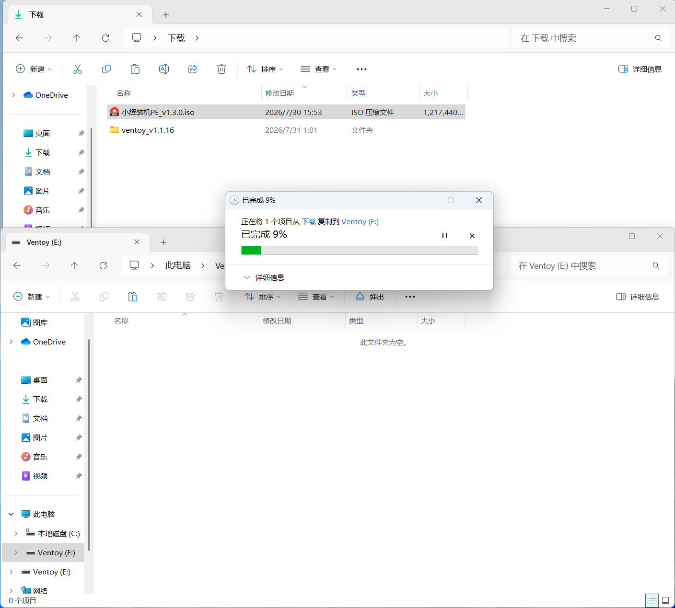Click the cut icon in the Downloads window toolbar
The height and width of the screenshot is (608, 675).
[x=78, y=69]
